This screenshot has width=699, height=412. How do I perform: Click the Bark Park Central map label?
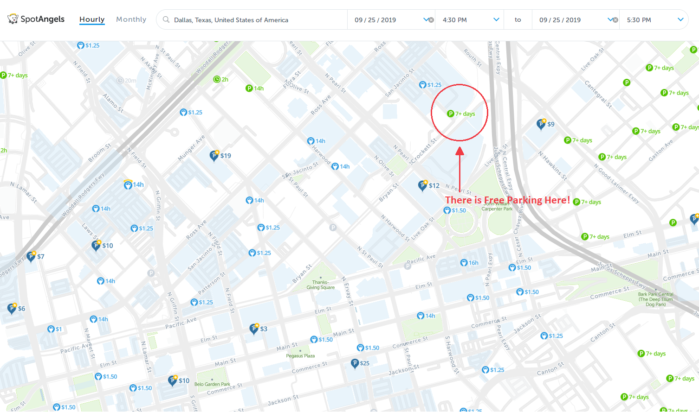coord(656,299)
